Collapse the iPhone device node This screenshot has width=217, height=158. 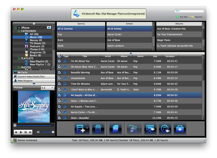tap(15, 28)
